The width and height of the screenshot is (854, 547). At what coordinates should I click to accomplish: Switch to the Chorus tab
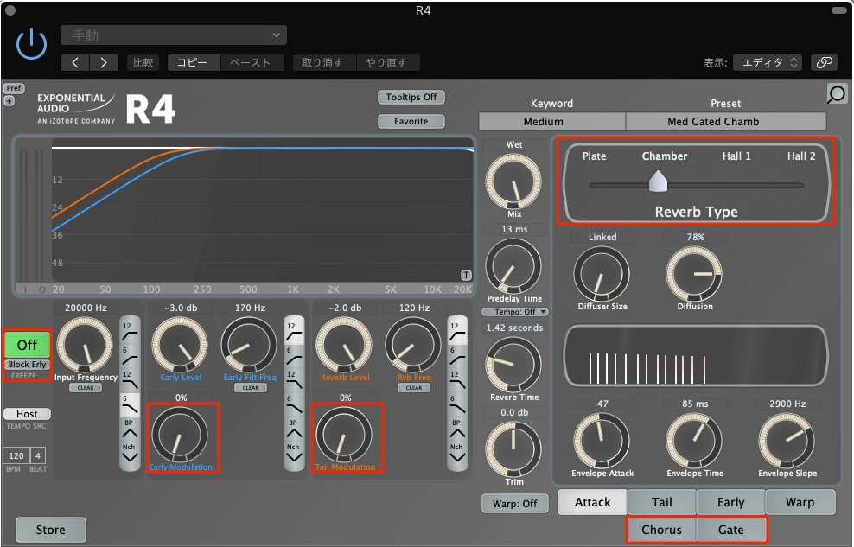pos(662,530)
